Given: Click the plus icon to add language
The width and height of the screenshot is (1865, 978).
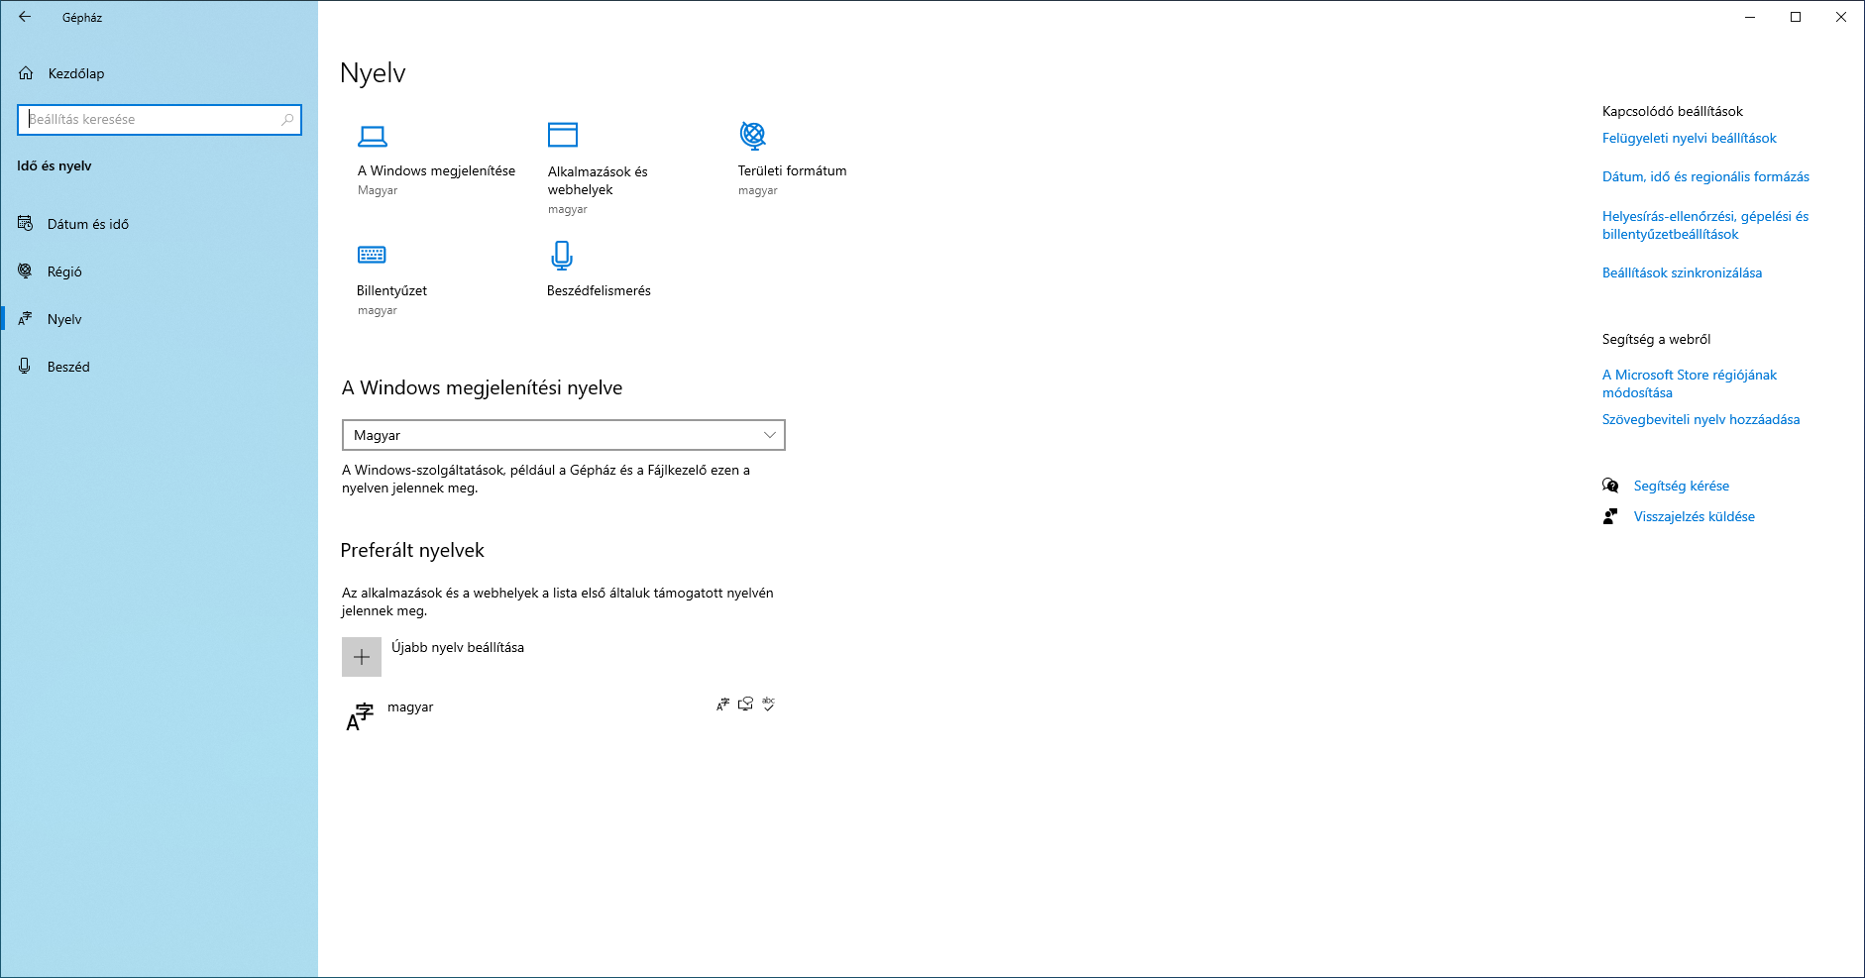Looking at the screenshot, I should (x=362, y=657).
